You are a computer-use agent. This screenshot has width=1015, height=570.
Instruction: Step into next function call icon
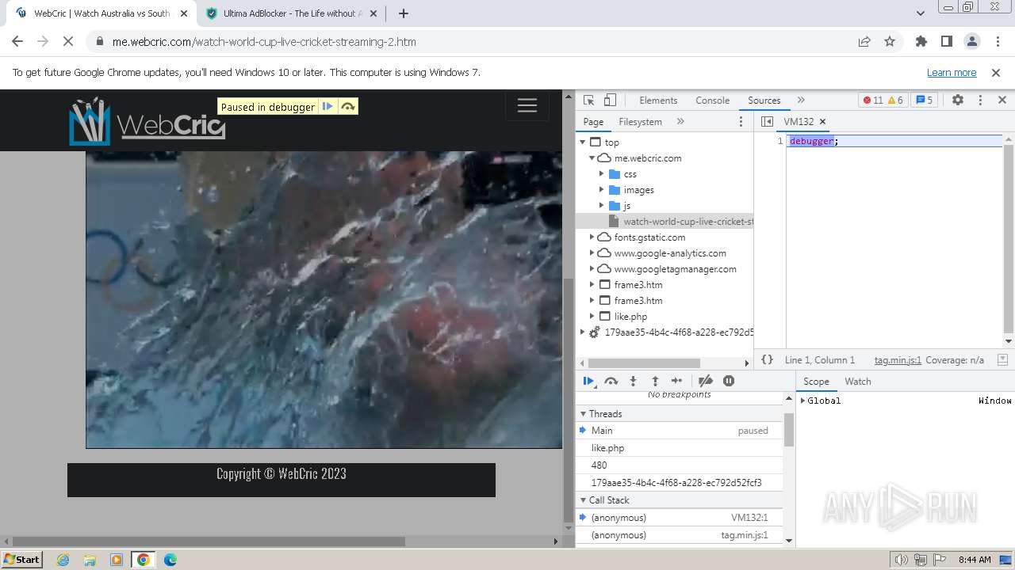(x=633, y=381)
